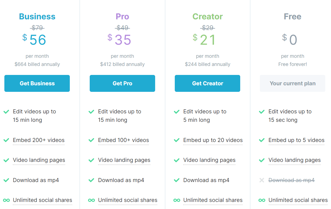Click the gray X icon beside Download as mp4
This screenshot has height=209, width=331.
(x=262, y=180)
